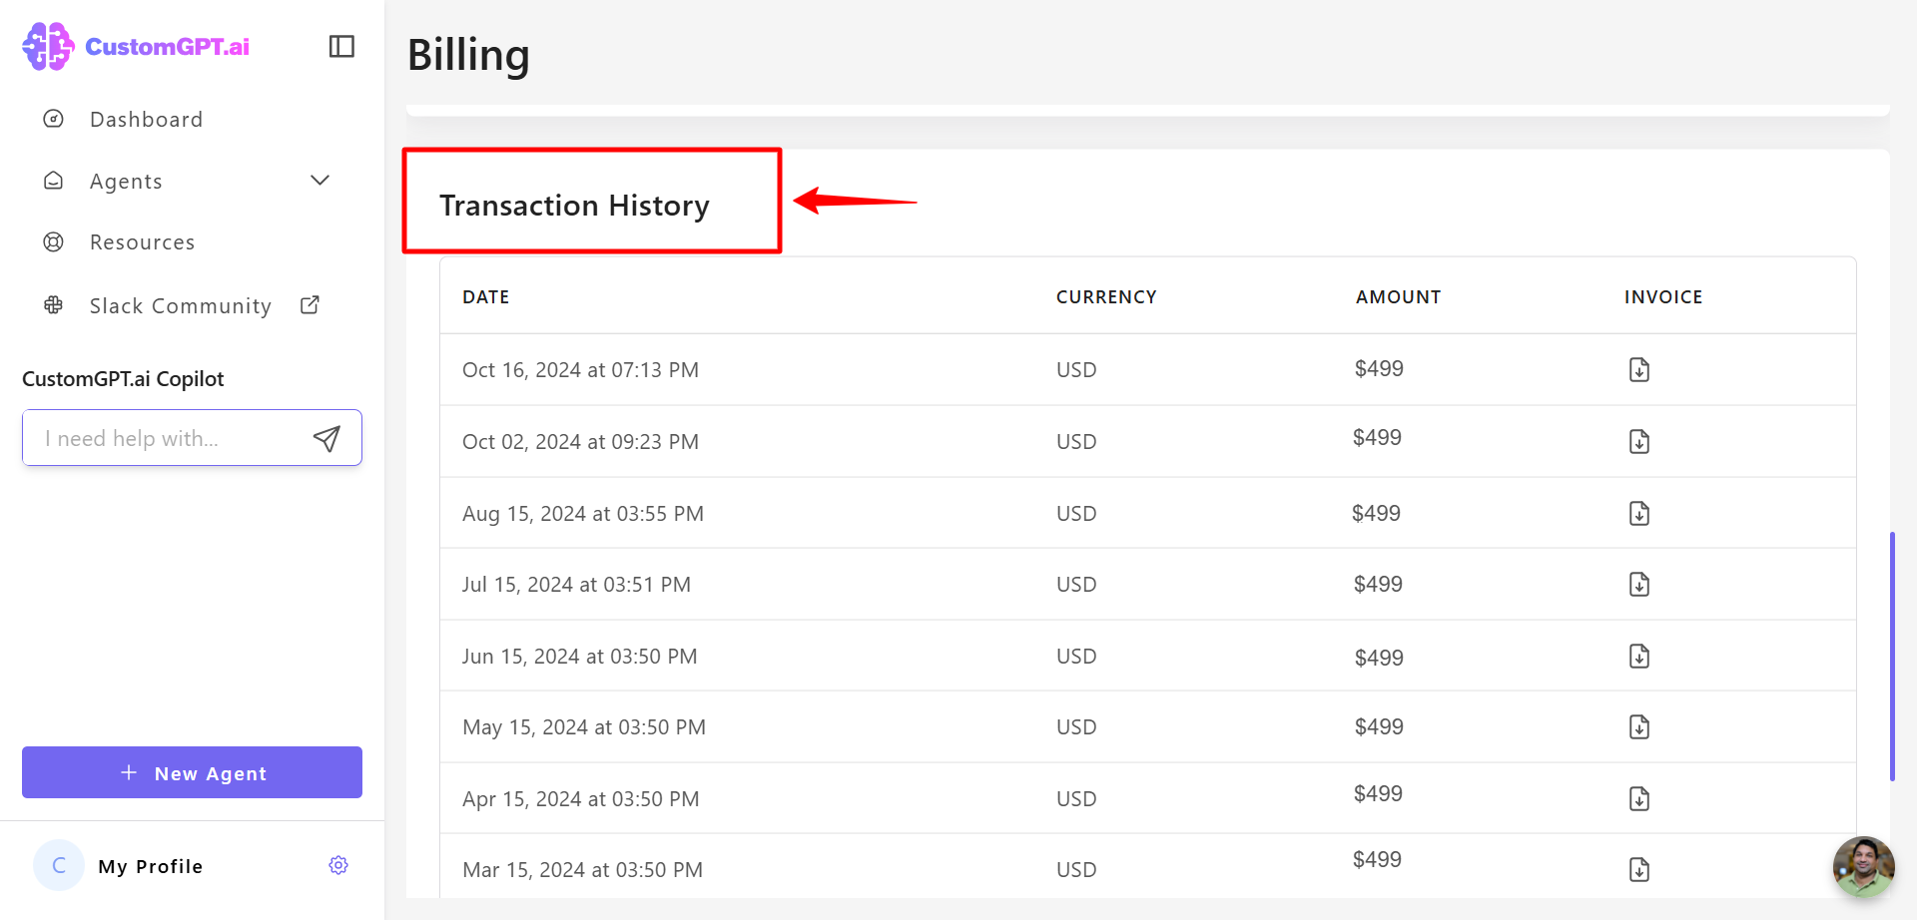Download invoice for Jun 15, 2024 transaction
The image size is (1917, 920).
1638,657
